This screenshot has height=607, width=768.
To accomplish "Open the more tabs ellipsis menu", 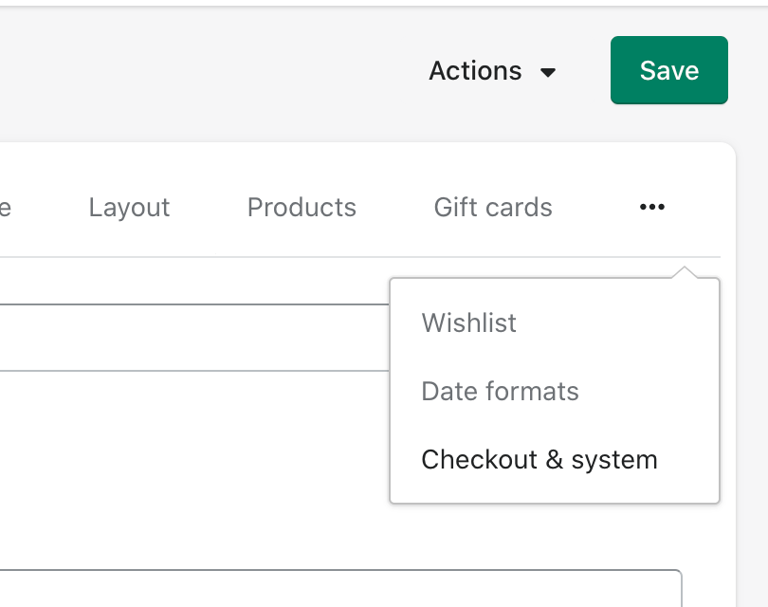I will (x=652, y=207).
